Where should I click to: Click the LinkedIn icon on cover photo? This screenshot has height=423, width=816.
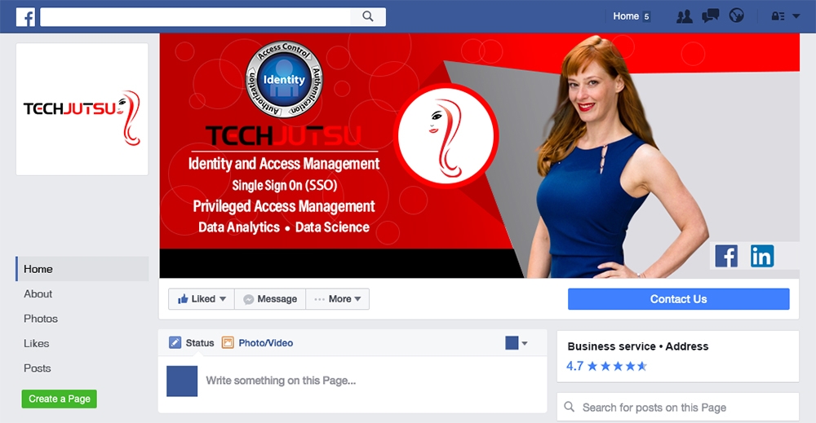point(762,256)
